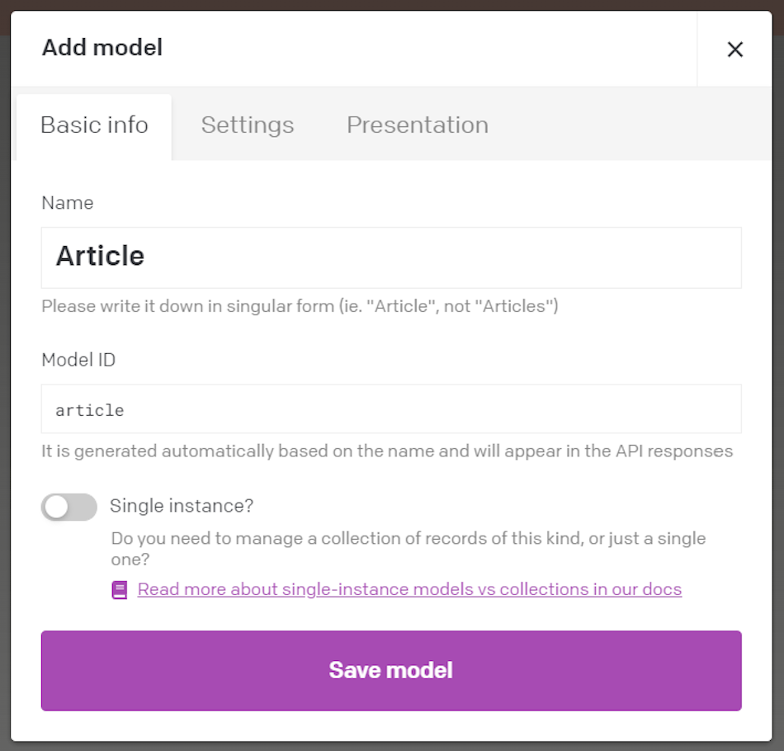Close the Add model dialog
784x751 pixels.
pos(734,50)
